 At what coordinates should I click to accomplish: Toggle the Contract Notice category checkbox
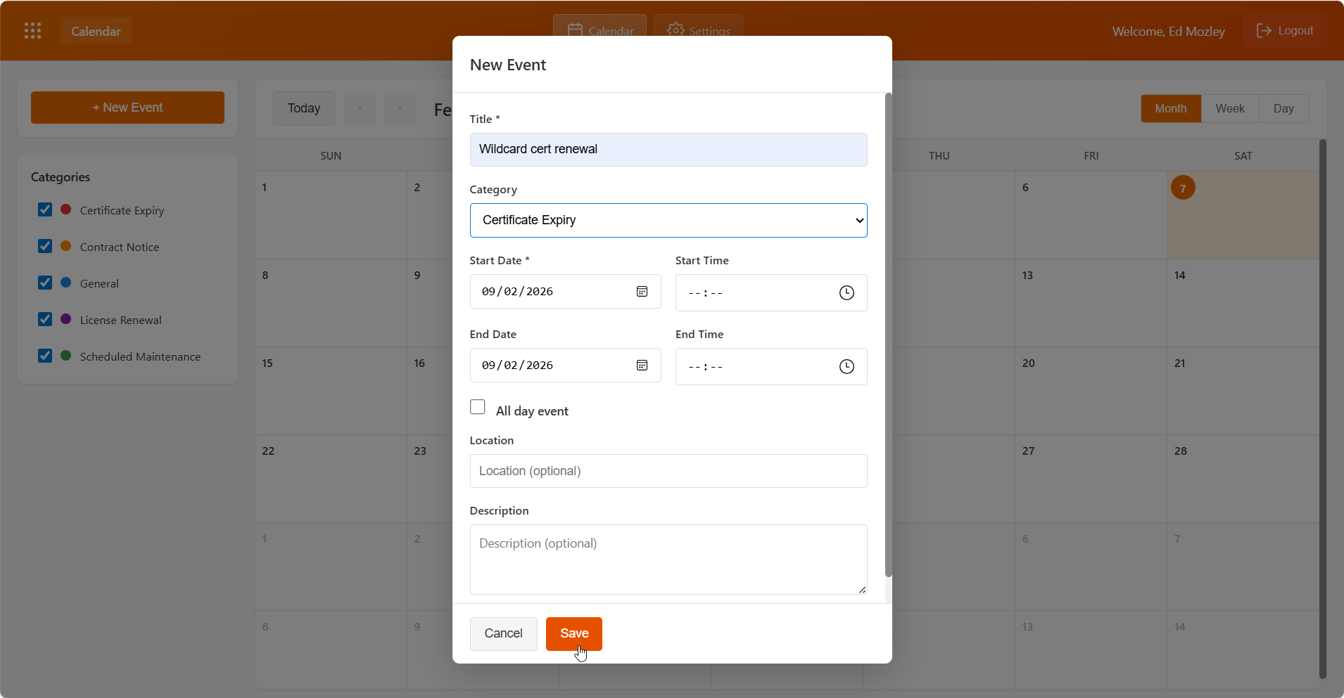tap(45, 246)
